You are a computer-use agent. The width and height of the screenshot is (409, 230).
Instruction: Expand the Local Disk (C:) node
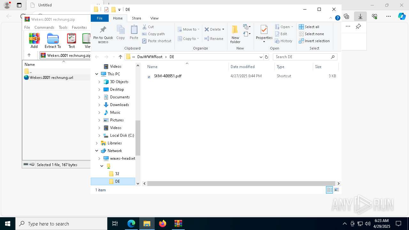(x=99, y=135)
